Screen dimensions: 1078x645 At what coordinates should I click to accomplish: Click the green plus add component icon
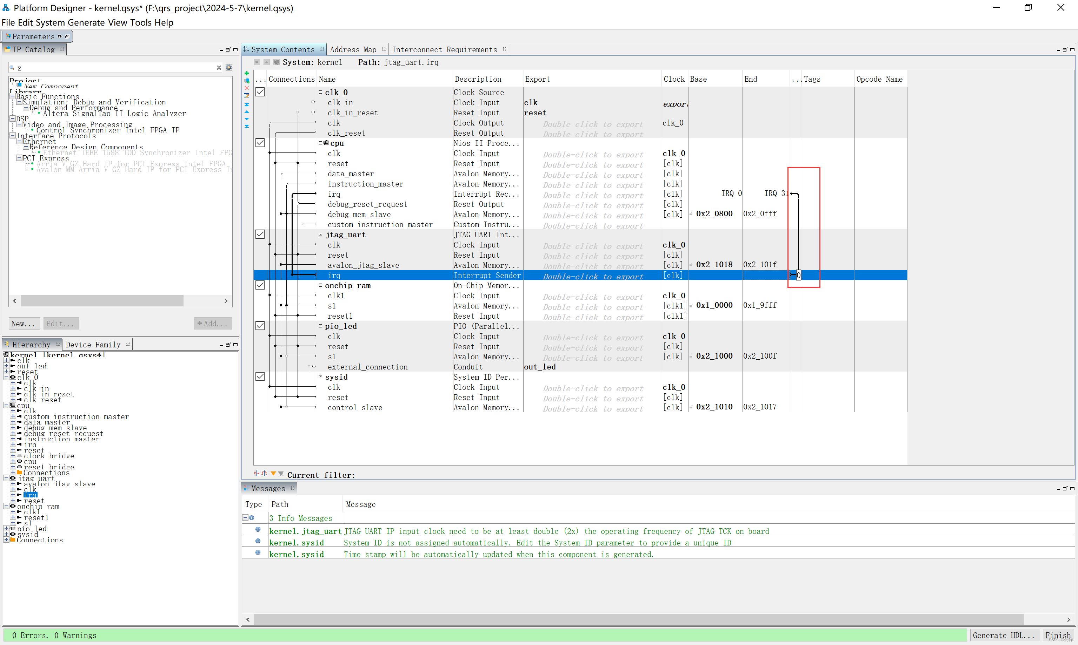coord(247,73)
